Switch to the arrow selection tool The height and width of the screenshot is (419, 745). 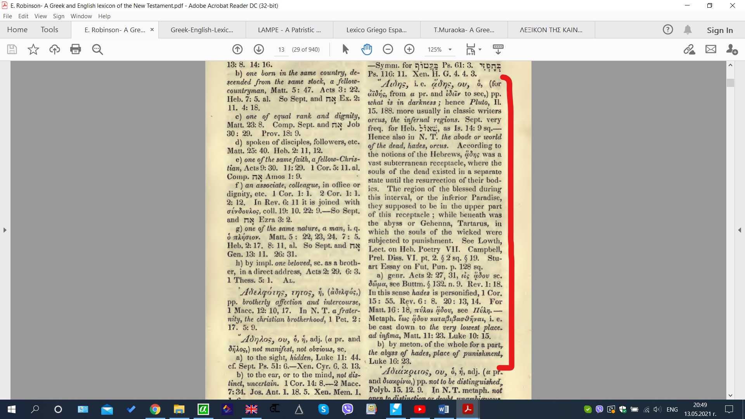click(x=345, y=49)
